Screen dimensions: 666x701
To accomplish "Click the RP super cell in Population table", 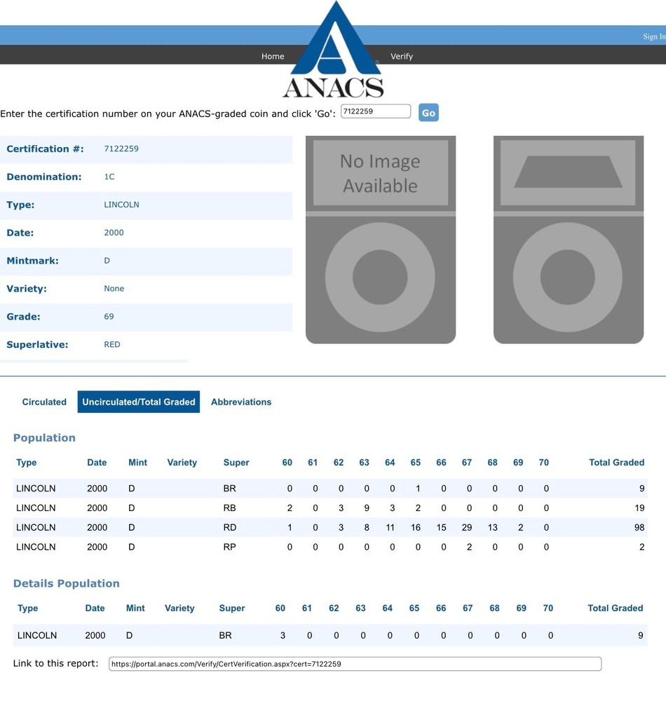I will 229,547.
